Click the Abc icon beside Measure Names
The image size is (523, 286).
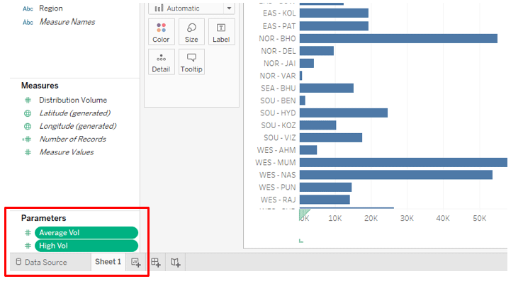(28, 23)
